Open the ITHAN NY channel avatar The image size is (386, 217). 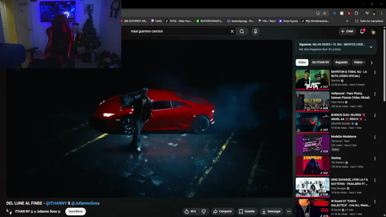point(9,211)
